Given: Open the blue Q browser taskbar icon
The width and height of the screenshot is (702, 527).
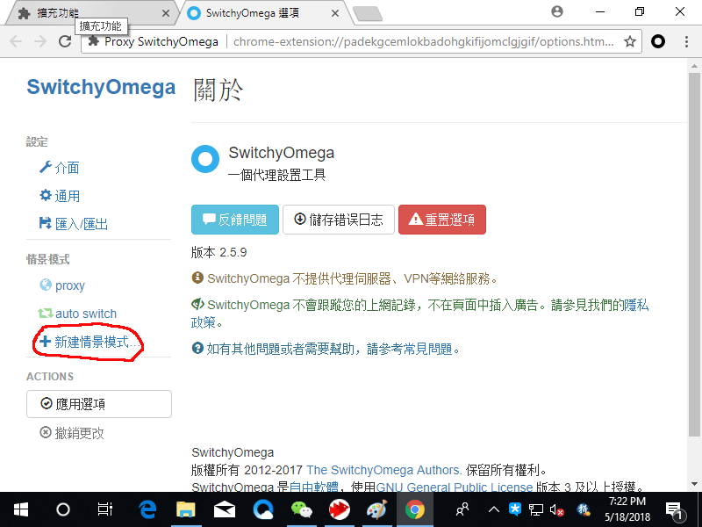Looking at the screenshot, I should point(262,509).
